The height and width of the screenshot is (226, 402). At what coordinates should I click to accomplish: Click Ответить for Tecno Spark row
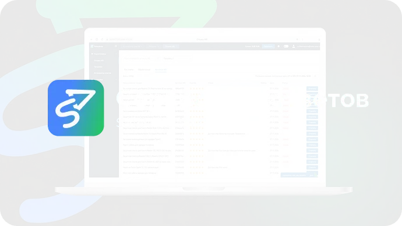[312, 167]
